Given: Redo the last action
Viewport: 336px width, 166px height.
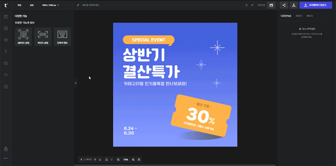Looking at the screenshot, I should (x=252, y=5).
